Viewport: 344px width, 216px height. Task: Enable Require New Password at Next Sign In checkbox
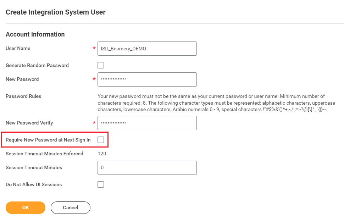coord(101,140)
